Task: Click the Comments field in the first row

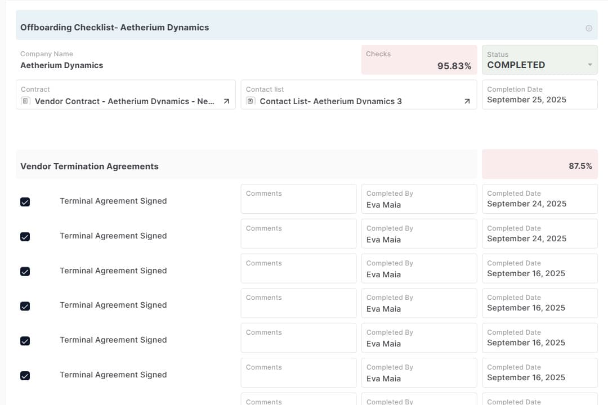Action: [x=298, y=199]
